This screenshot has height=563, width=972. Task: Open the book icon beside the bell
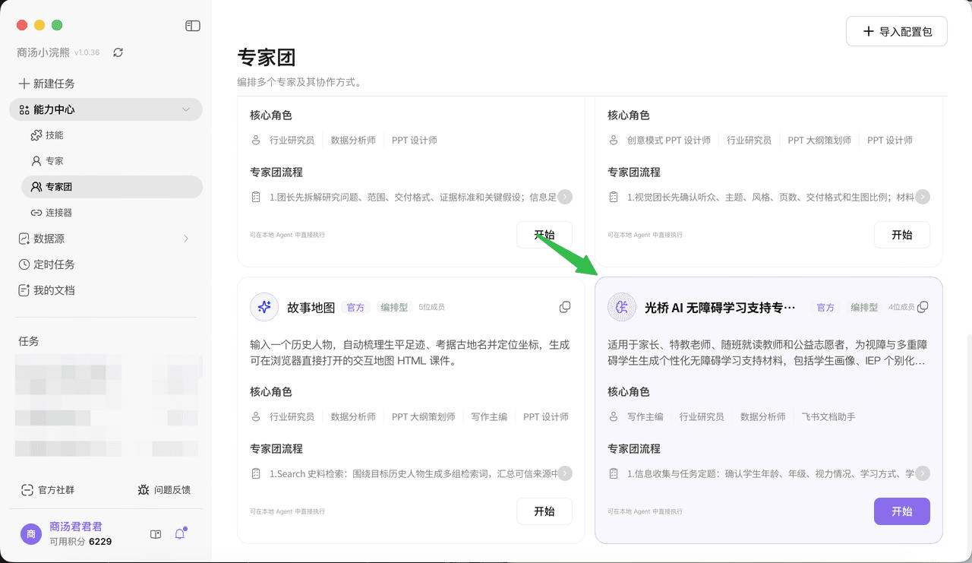point(156,534)
